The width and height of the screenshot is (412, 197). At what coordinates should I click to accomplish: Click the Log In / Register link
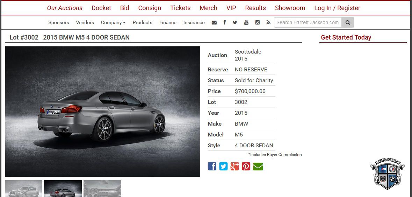[337, 8]
